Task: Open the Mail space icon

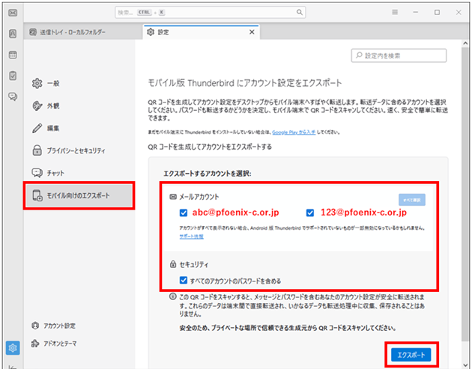Action: (12, 13)
